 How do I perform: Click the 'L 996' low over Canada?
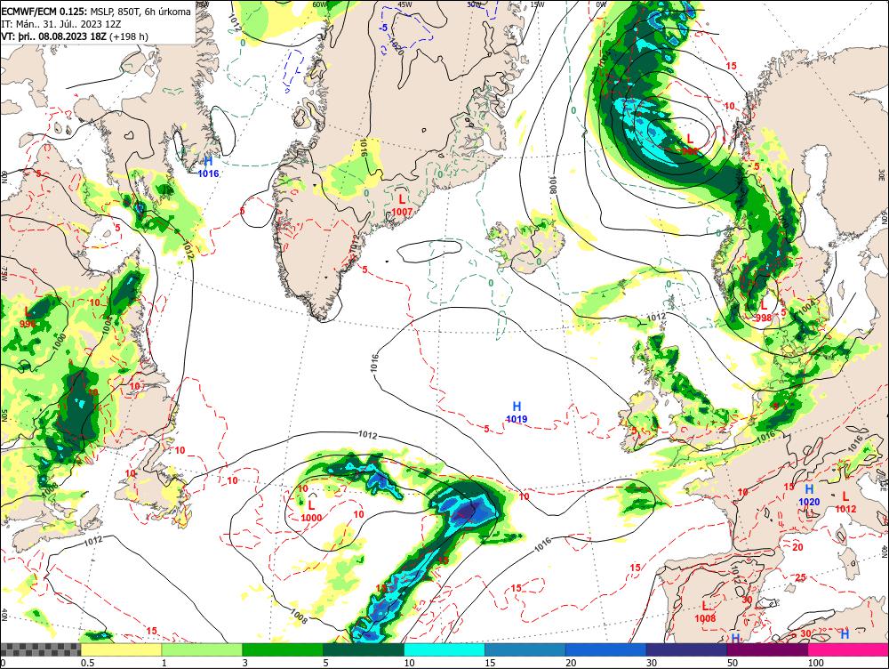tap(28, 318)
